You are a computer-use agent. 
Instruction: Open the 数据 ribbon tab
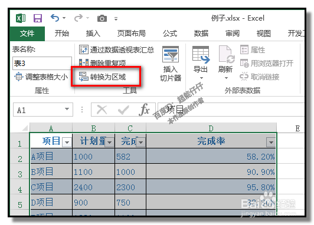tap(201, 34)
